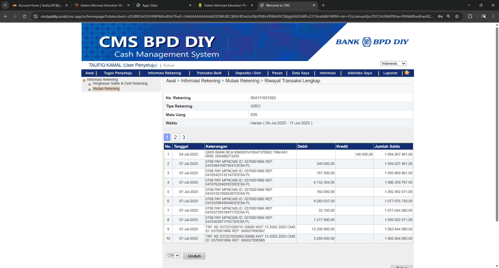Select page 1 of transactions
Viewport: 499px width, 268px height.
click(167, 137)
